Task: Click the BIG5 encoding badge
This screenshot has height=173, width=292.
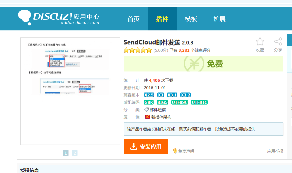Action: point(162,102)
